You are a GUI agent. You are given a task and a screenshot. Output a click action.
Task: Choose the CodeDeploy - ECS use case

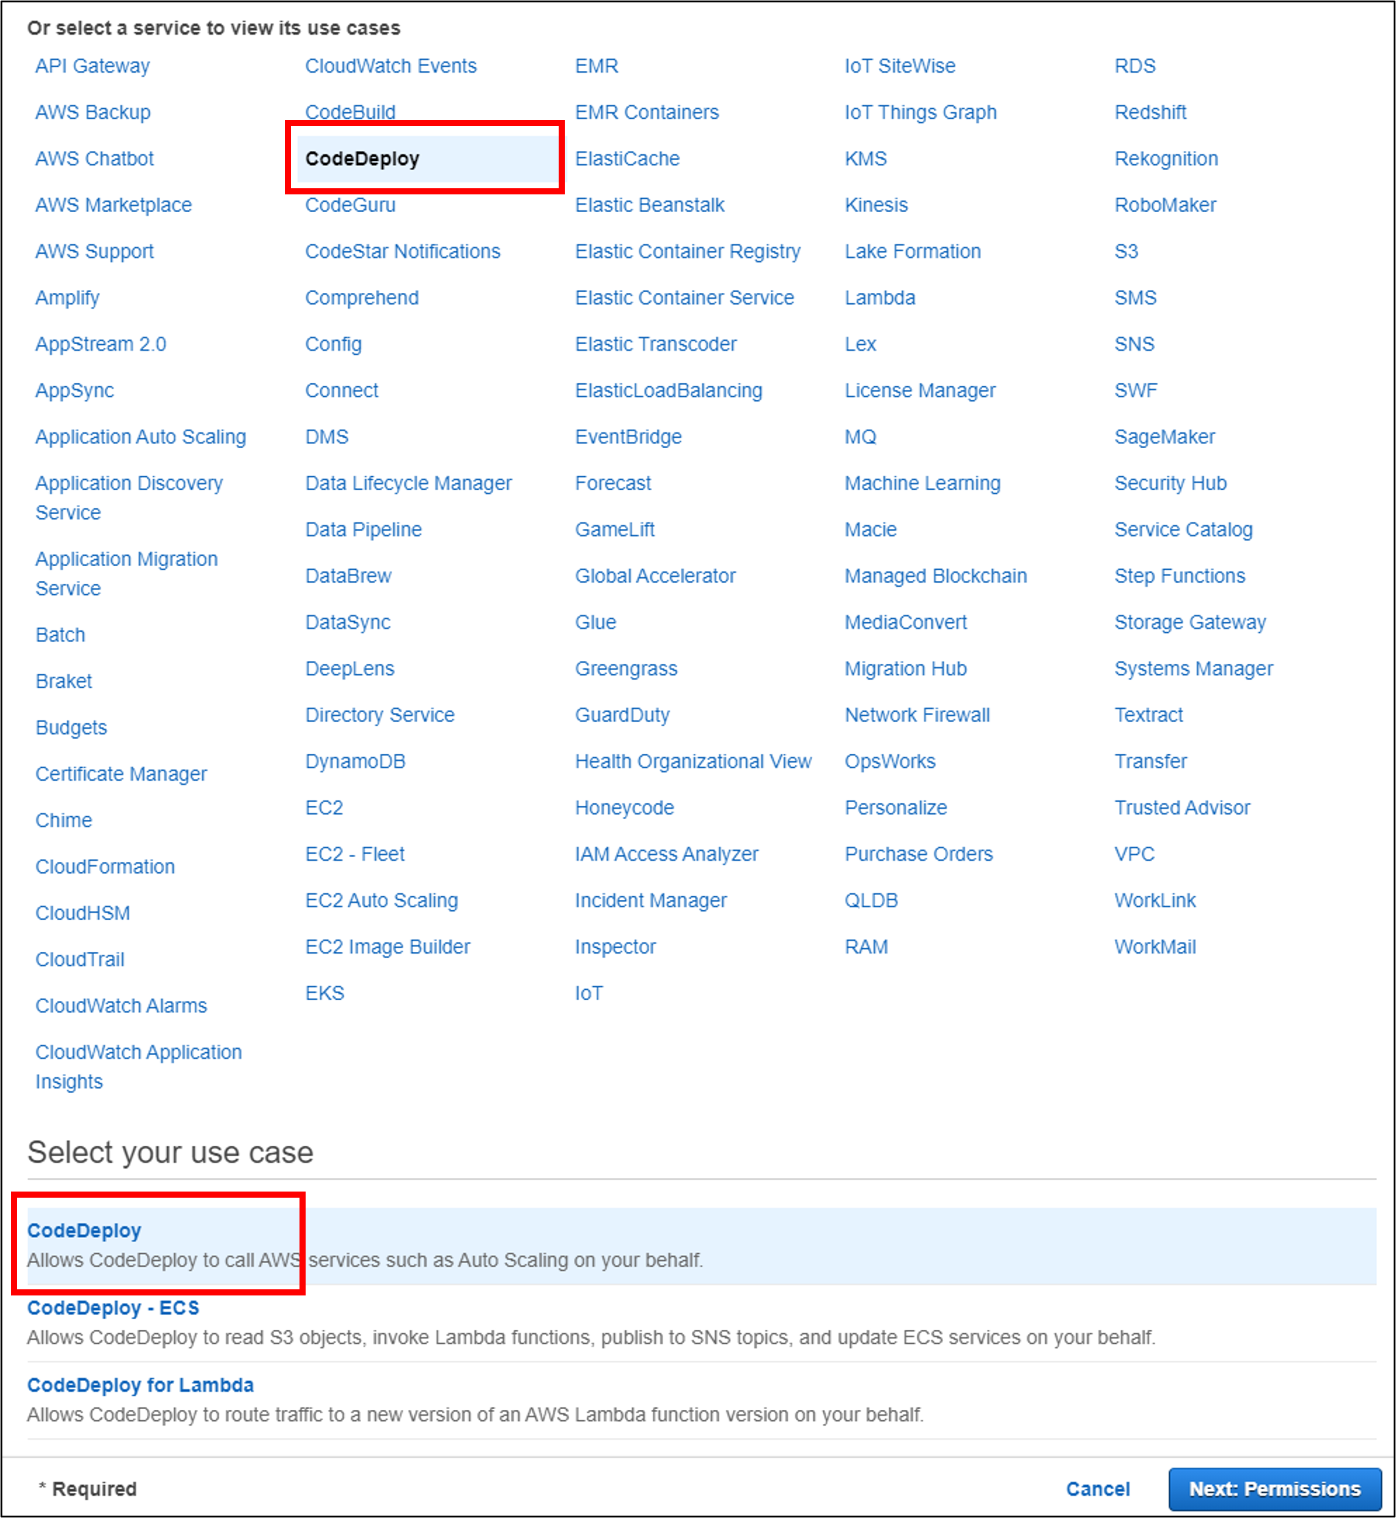coord(113,1308)
